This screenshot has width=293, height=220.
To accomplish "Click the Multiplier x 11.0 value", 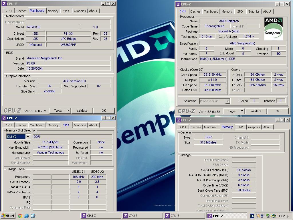I will click(x=213, y=80).
